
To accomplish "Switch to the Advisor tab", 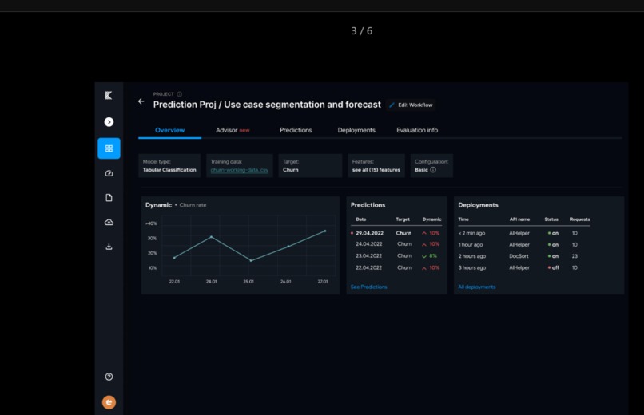I will tap(233, 130).
